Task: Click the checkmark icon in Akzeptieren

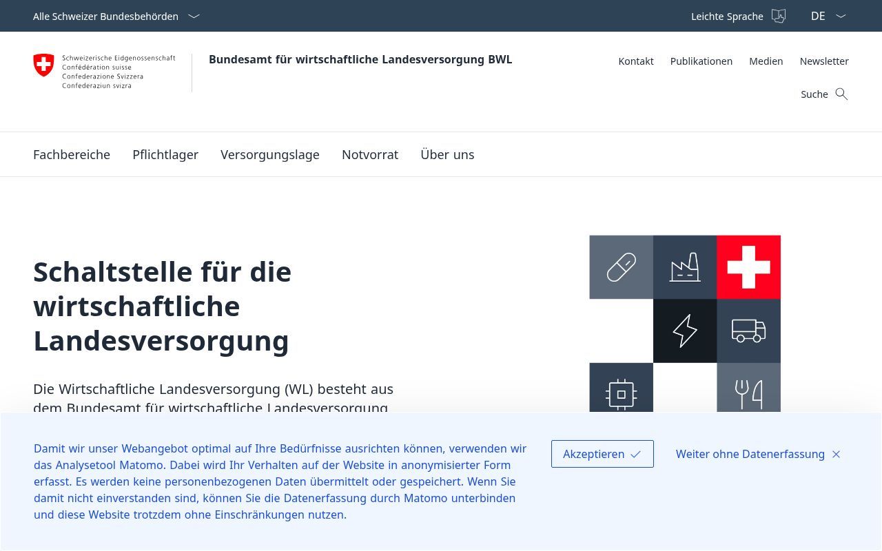Action: click(x=635, y=455)
